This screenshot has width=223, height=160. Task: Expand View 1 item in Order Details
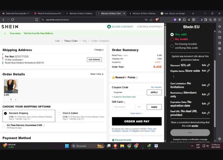coord(97,74)
